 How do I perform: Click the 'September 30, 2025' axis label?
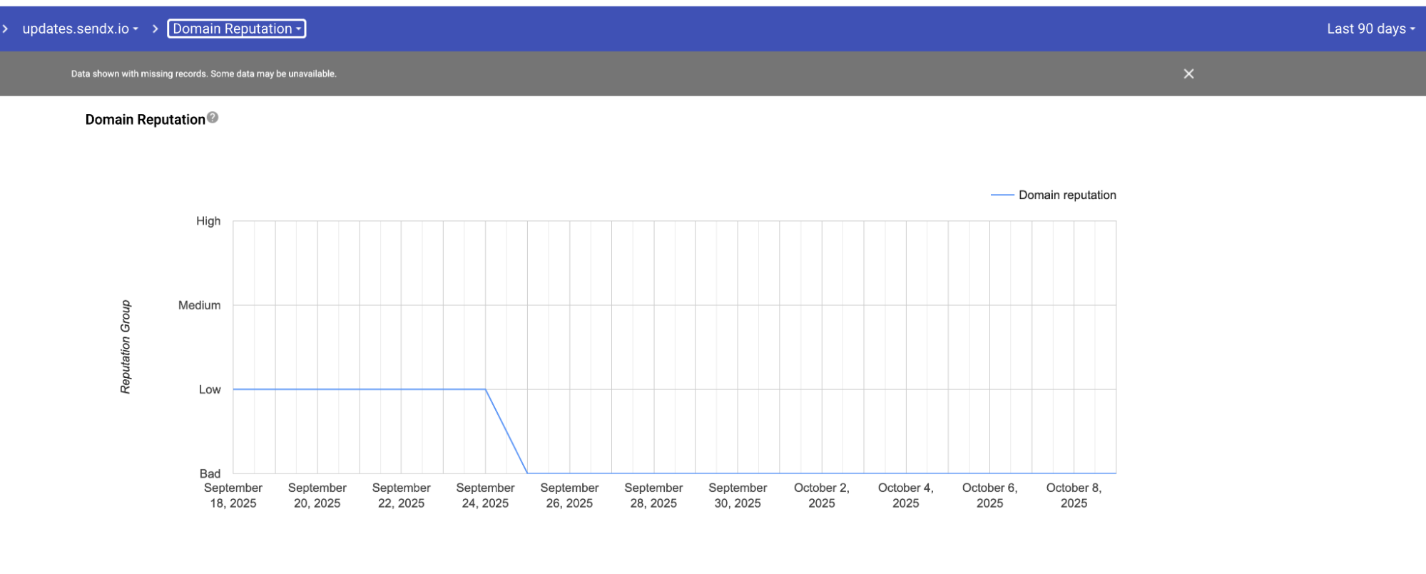click(738, 496)
